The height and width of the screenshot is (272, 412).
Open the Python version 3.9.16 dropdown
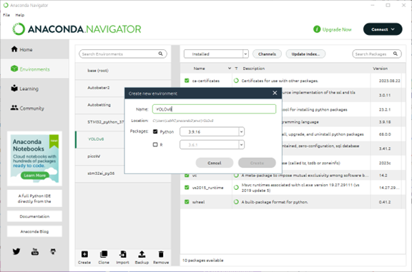point(212,131)
